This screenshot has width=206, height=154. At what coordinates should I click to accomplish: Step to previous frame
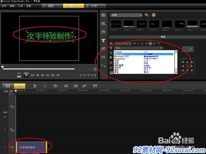tap(37, 75)
